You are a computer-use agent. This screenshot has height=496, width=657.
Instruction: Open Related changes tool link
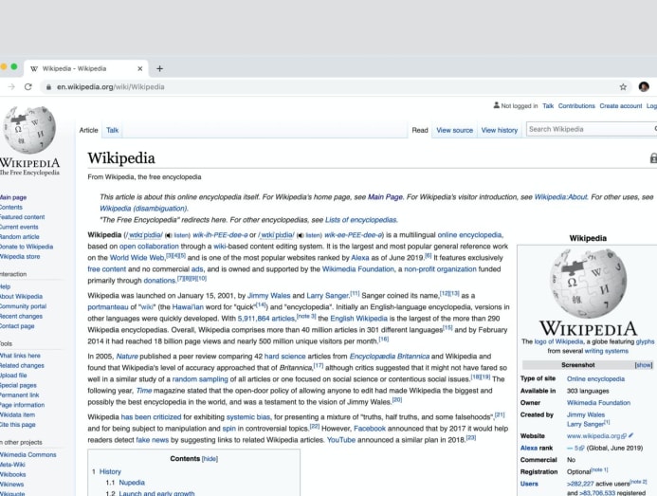coord(22,366)
